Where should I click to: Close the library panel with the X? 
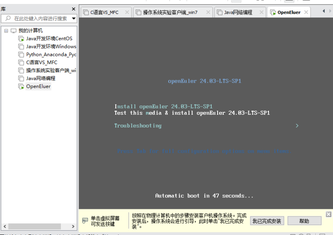[73, 9]
